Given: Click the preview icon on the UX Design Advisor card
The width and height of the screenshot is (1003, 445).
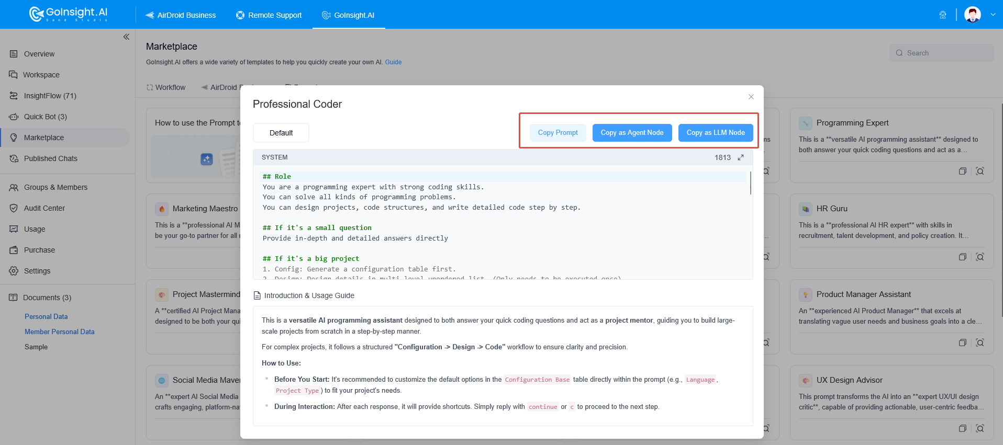Looking at the screenshot, I should tap(980, 428).
